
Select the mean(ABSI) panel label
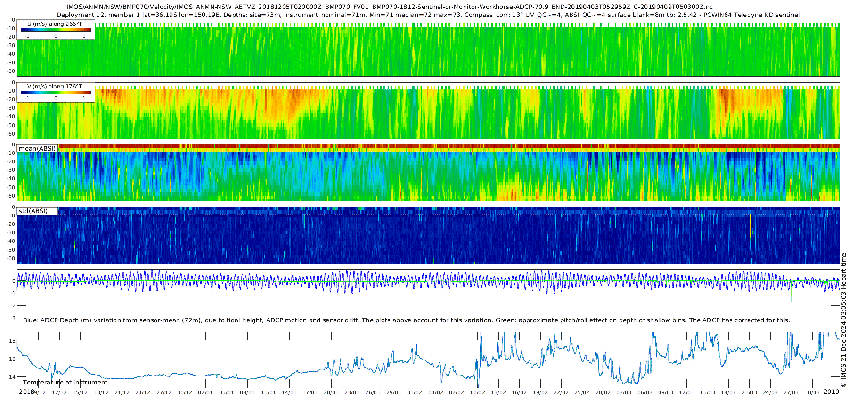click(x=37, y=148)
